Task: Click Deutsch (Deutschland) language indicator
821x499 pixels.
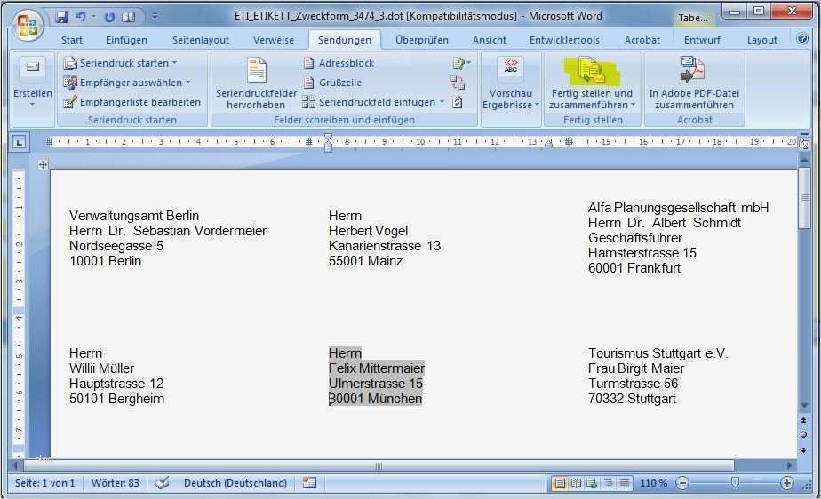Action: 235,483
